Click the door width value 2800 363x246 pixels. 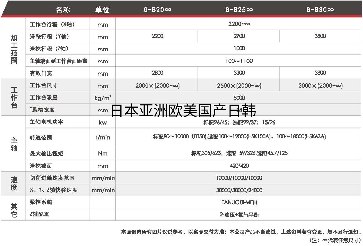click(158, 73)
